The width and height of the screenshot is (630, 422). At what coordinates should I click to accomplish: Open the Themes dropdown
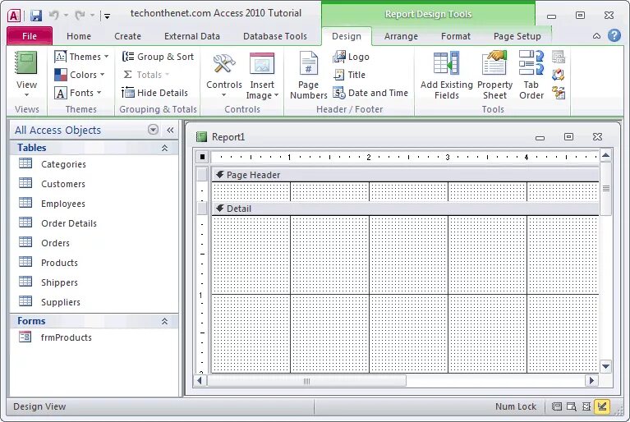(x=81, y=57)
